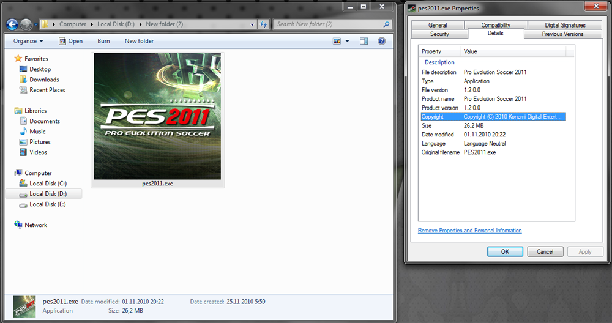Select the Details tab

(495, 33)
